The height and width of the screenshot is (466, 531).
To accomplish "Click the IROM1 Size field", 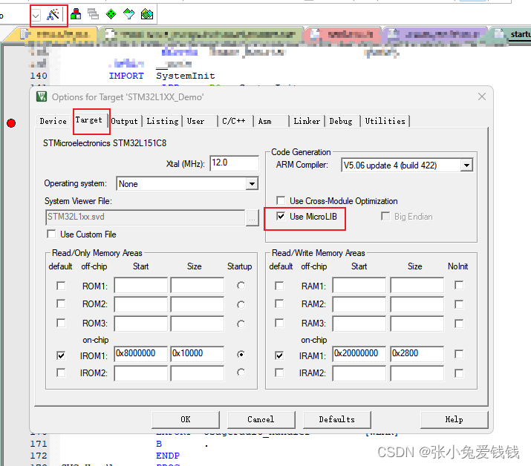I will tap(198, 354).
